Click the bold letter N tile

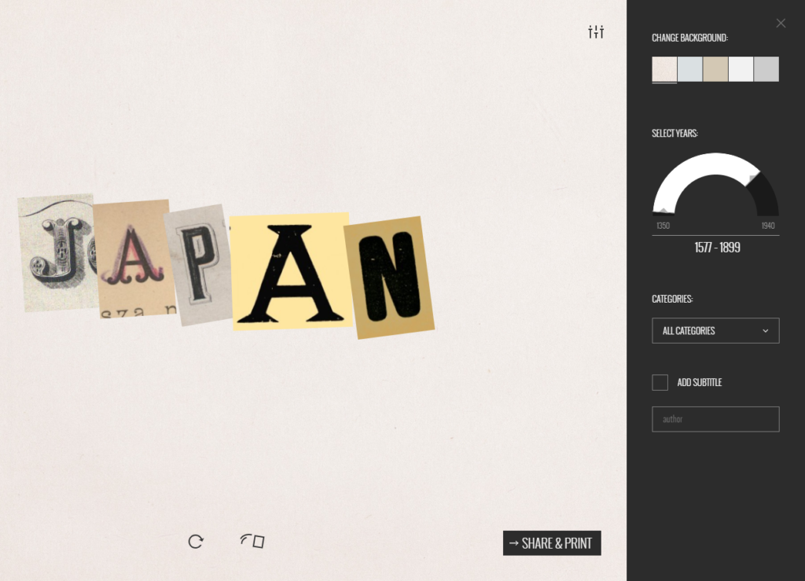pyautogui.click(x=389, y=278)
